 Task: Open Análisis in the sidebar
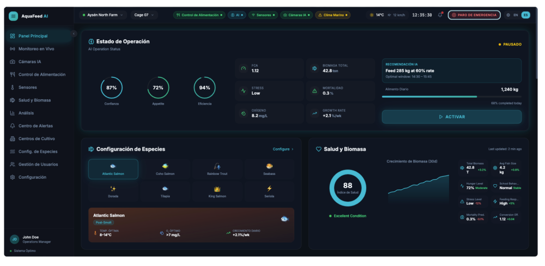click(x=38, y=113)
